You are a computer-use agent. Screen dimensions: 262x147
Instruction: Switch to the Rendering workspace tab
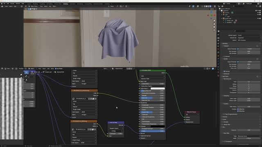click(80, 4)
